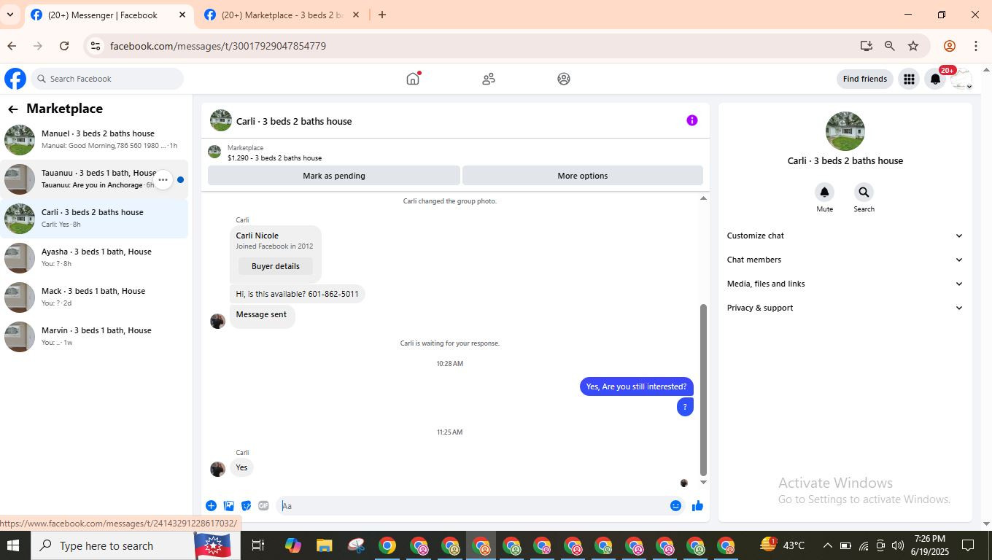Open options menu for Tauanuu conversation
This screenshot has width=992, height=560.
pyautogui.click(x=163, y=179)
